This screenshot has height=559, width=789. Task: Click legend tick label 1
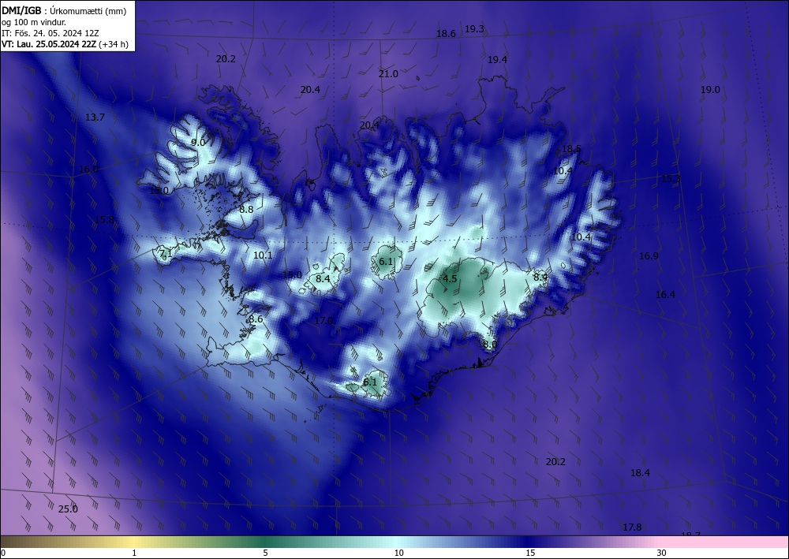134,553
